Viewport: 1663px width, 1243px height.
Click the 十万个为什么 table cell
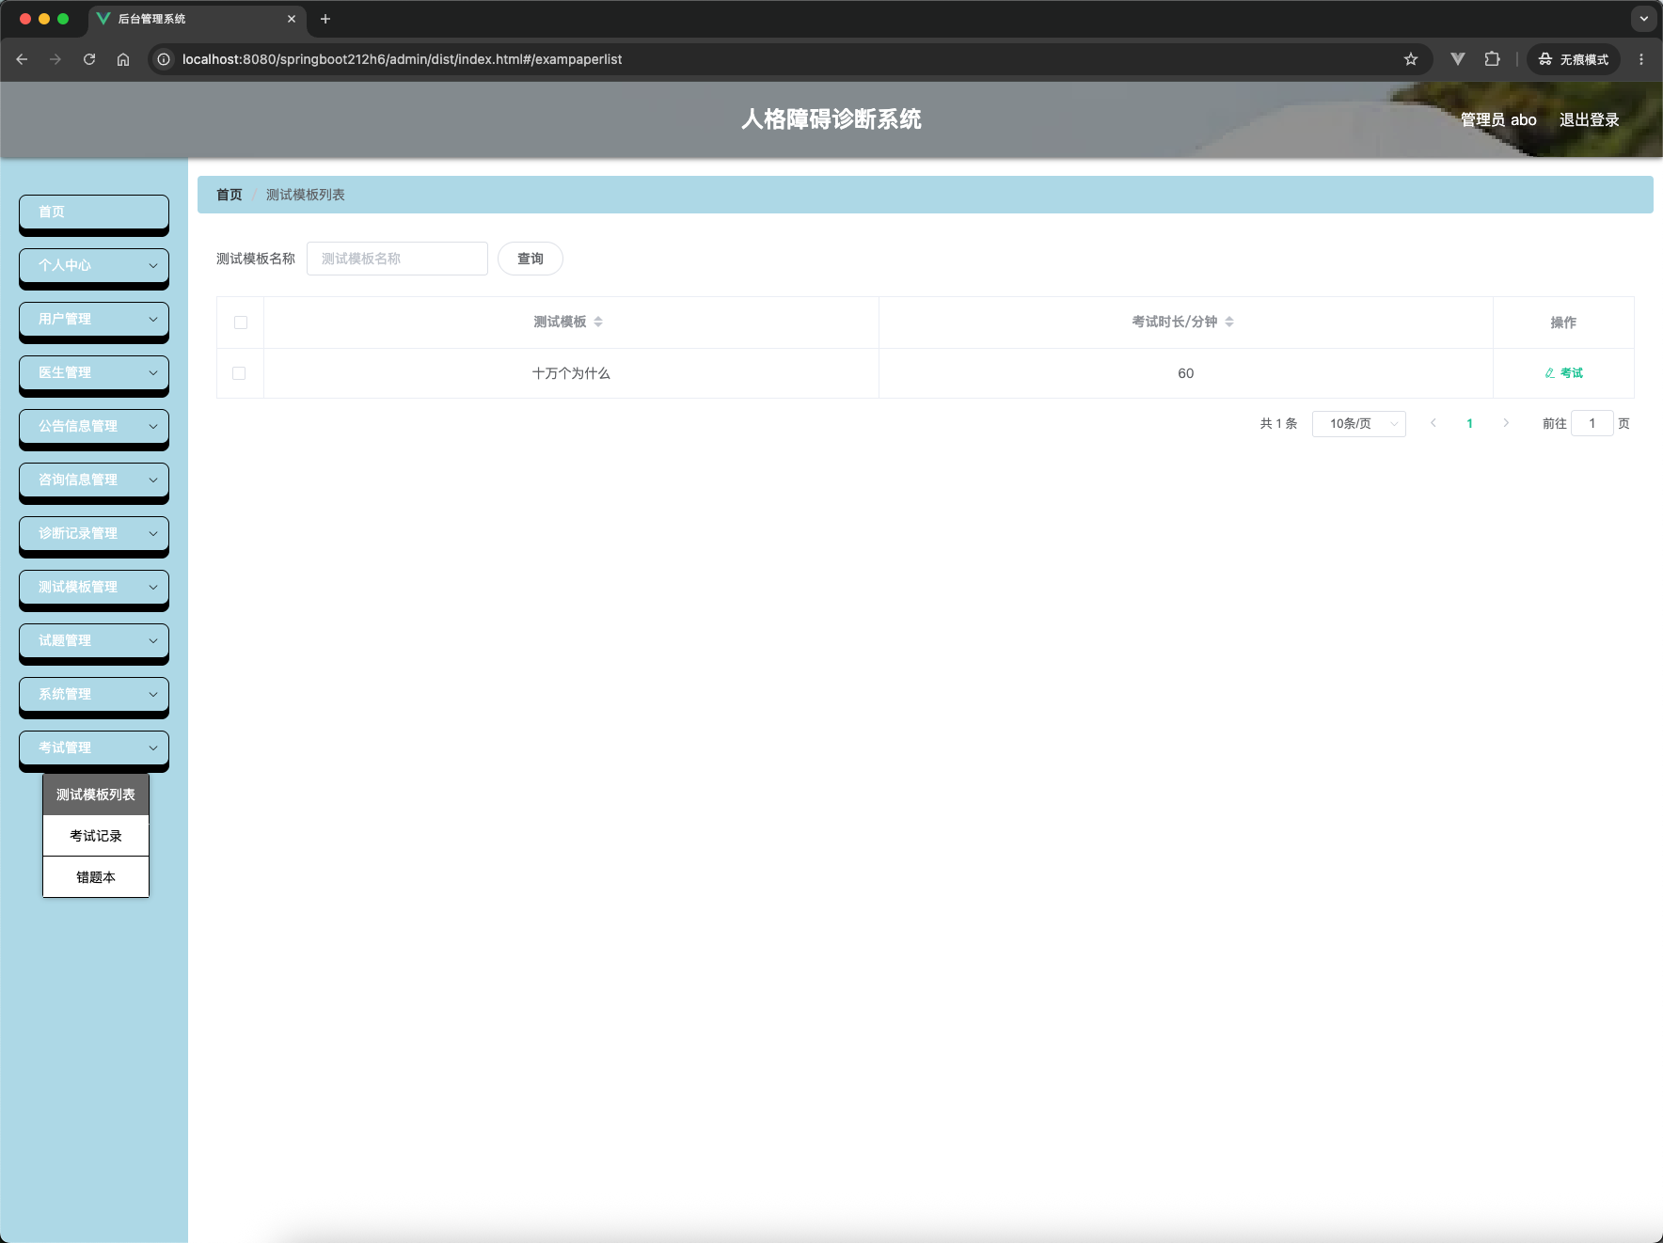[571, 373]
